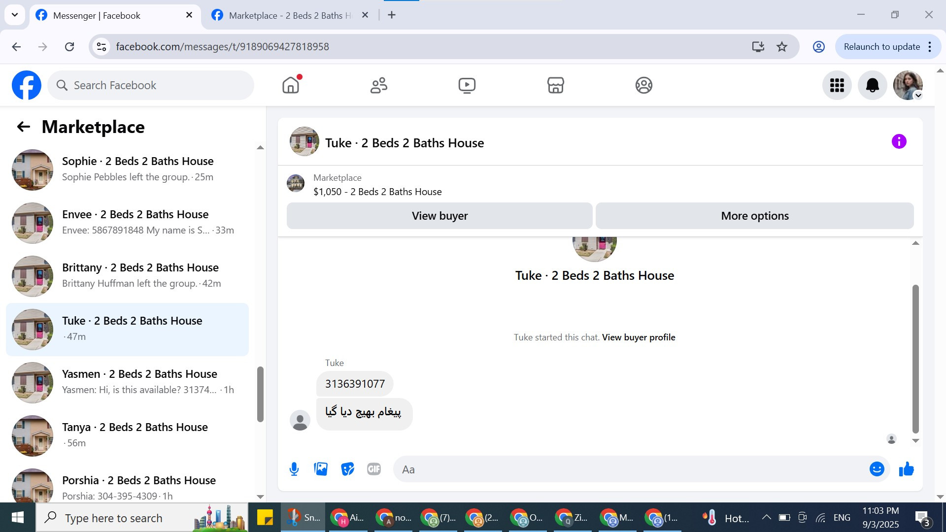Open the Windows Start menu
Viewport: 946px width, 532px height.
(x=18, y=518)
